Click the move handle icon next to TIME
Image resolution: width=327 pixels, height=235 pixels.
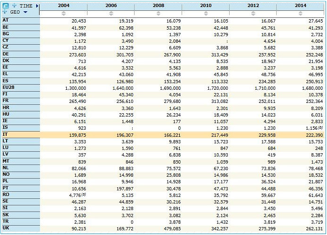(14, 6)
